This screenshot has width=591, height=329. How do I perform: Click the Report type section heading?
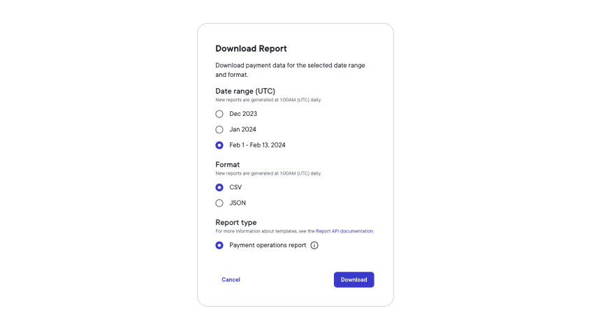click(236, 223)
